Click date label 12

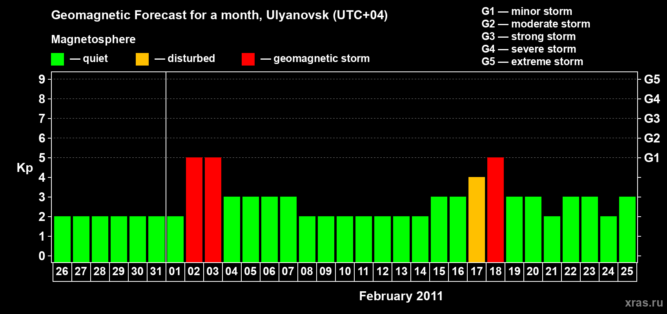tap(383, 272)
